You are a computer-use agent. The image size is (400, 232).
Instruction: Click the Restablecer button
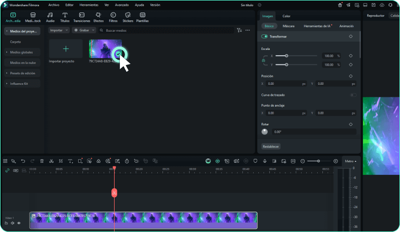coord(271,147)
